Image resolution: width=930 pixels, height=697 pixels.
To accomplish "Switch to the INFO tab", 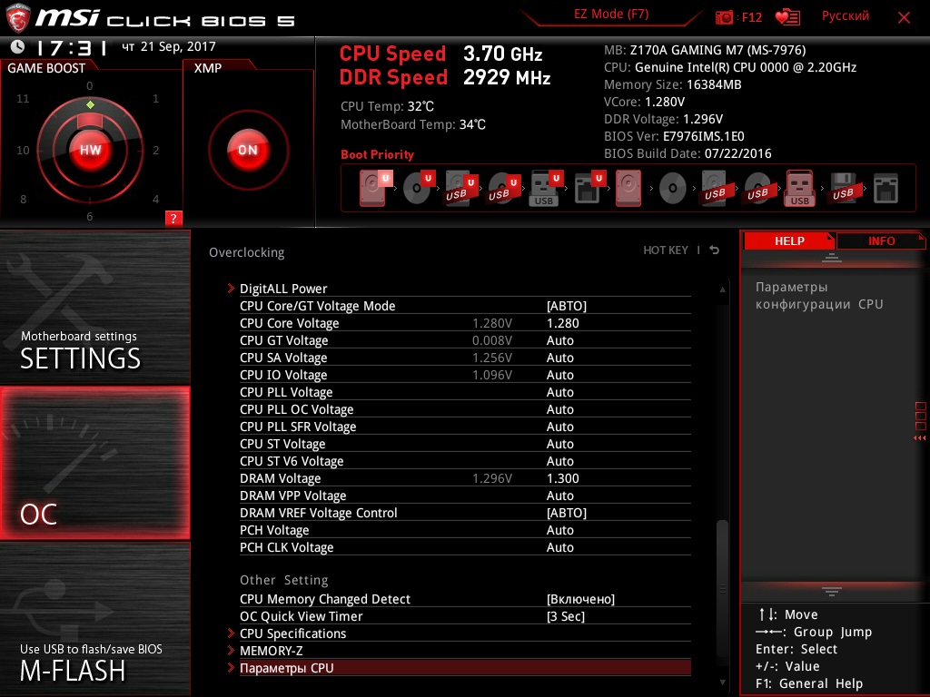I will pyautogui.click(x=881, y=241).
